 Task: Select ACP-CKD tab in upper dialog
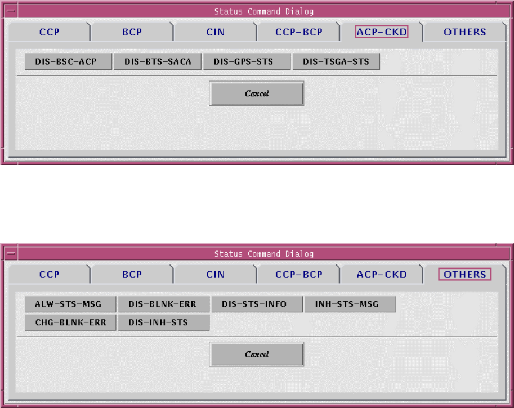click(x=382, y=32)
